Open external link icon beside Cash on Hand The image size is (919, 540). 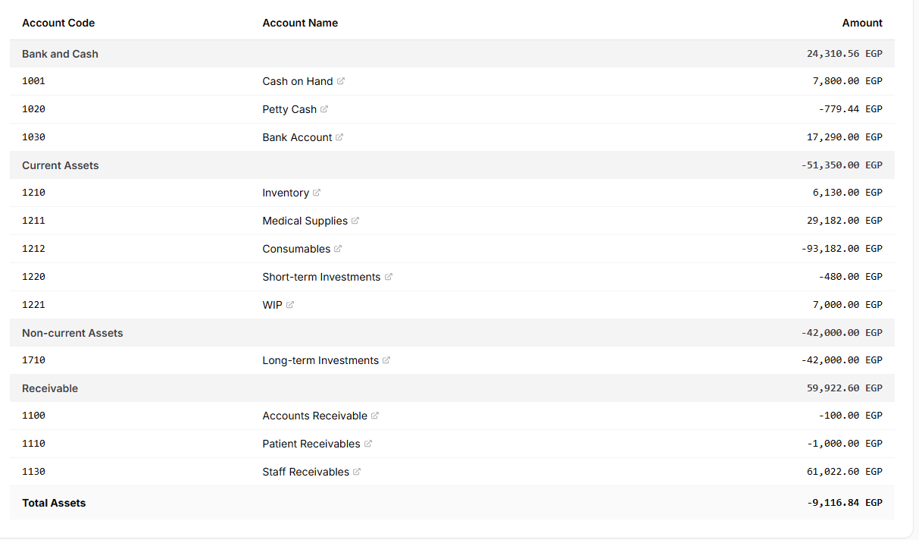coord(341,81)
